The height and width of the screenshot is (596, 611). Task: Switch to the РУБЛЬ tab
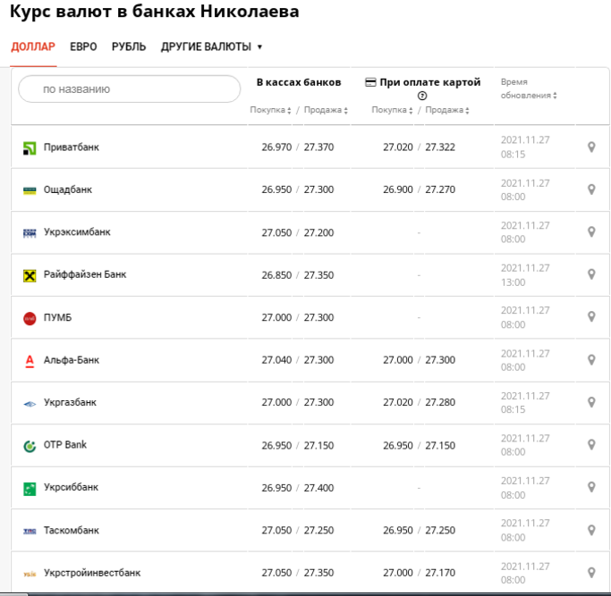click(x=129, y=47)
